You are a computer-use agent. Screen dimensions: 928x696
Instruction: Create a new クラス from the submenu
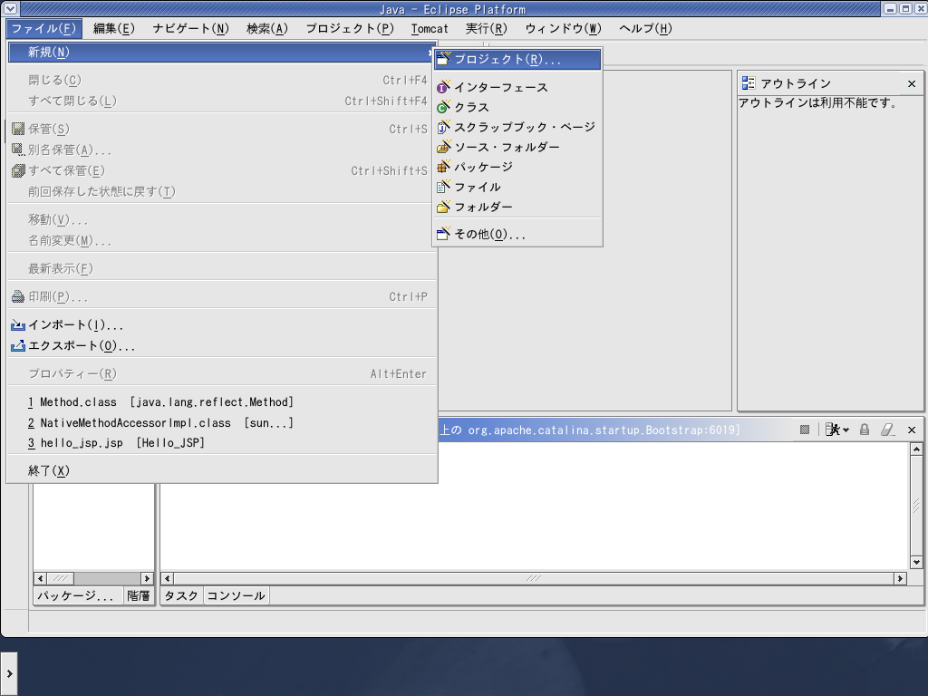tap(517, 107)
